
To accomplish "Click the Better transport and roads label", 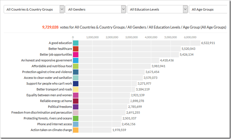I will (x=54, y=89).
